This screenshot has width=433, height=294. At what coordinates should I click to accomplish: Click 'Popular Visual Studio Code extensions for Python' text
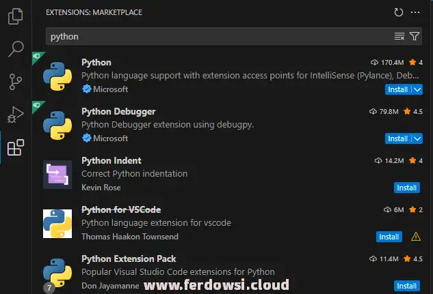coord(178,272)
